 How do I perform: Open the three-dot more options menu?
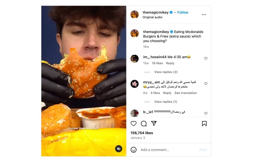(x=204, y=15)
